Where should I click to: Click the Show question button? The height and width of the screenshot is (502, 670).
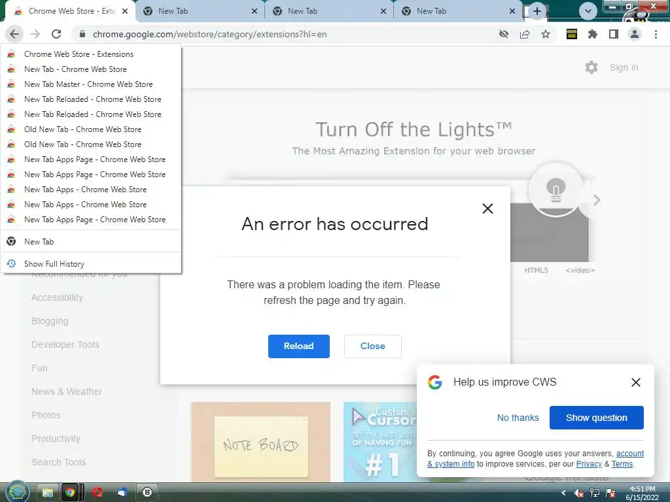597,418
